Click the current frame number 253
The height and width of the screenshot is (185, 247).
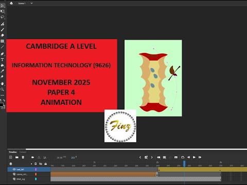pyautogui.click(x=73, y=157)
